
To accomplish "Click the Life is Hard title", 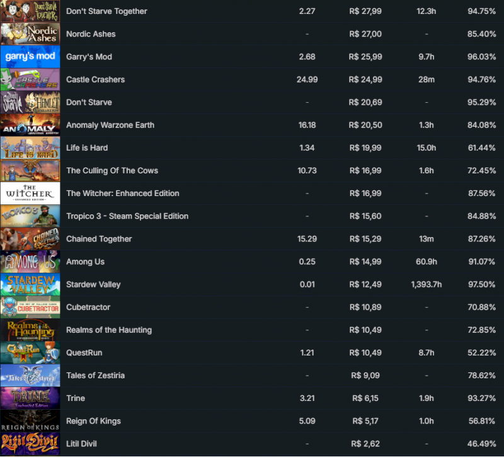I will click(87, 148).
